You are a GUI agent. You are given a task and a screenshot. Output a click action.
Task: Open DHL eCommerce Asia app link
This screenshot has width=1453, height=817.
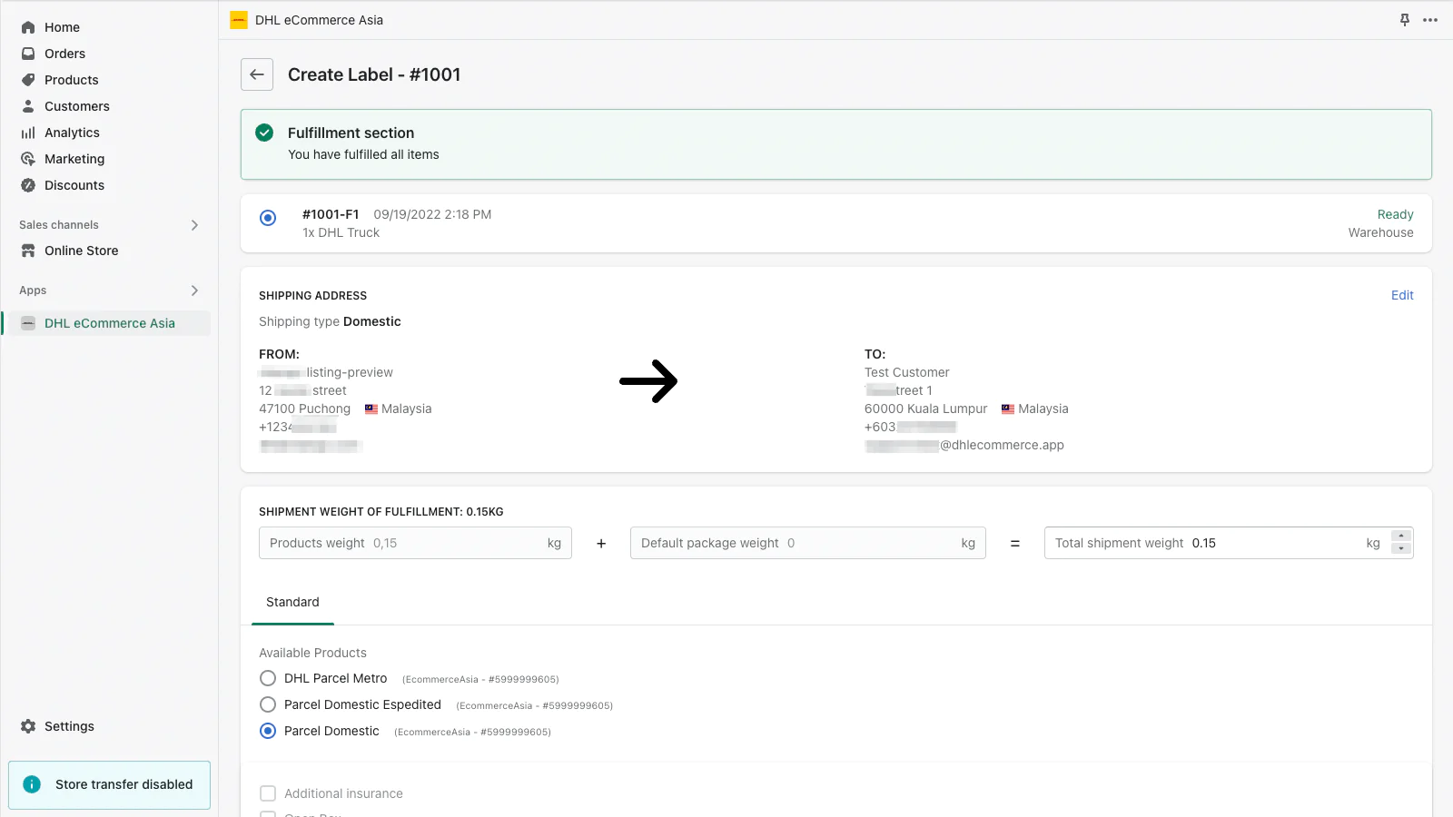(110, 323)
